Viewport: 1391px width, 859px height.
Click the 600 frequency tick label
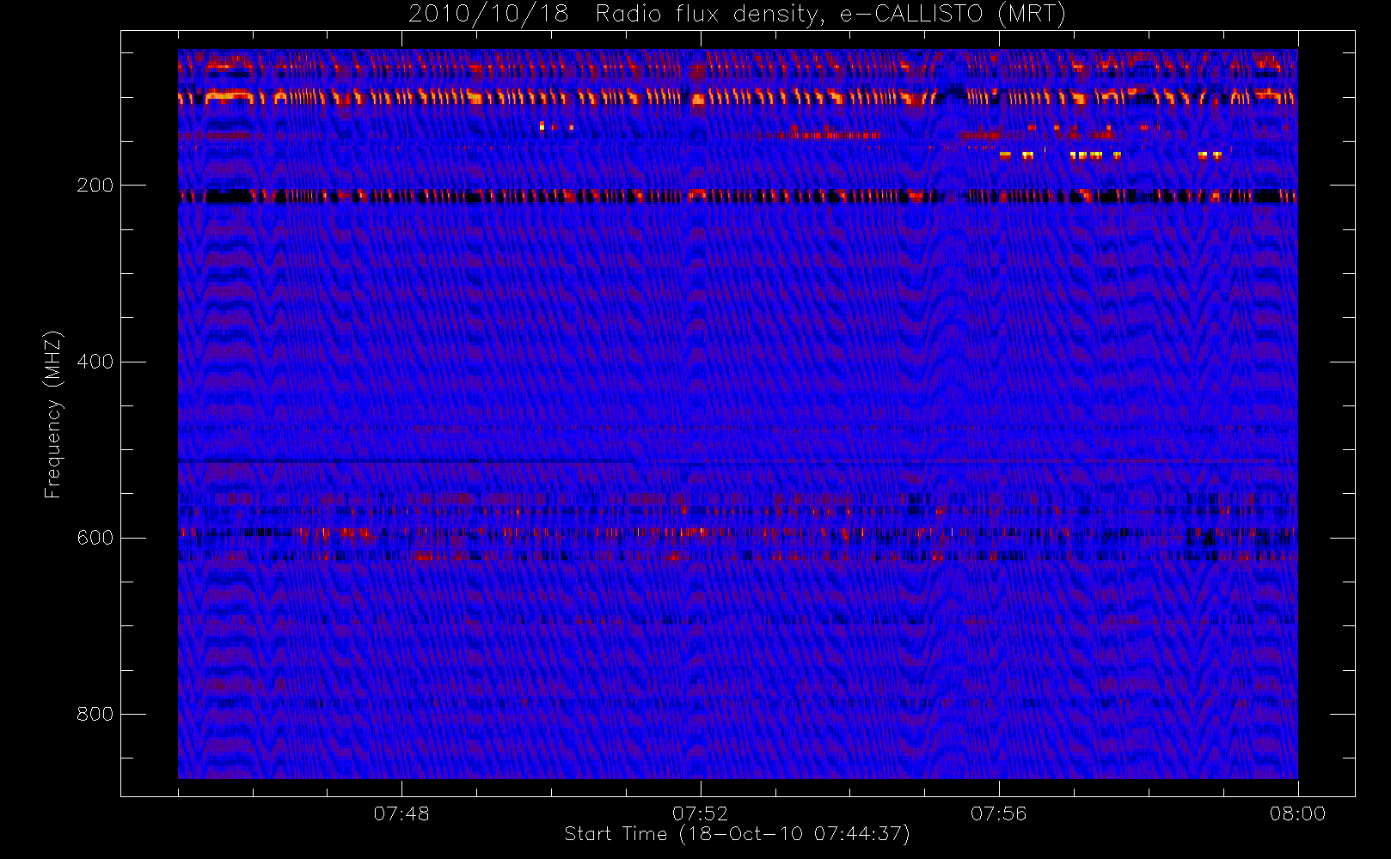pyautogui.click(x=95, y=538)
